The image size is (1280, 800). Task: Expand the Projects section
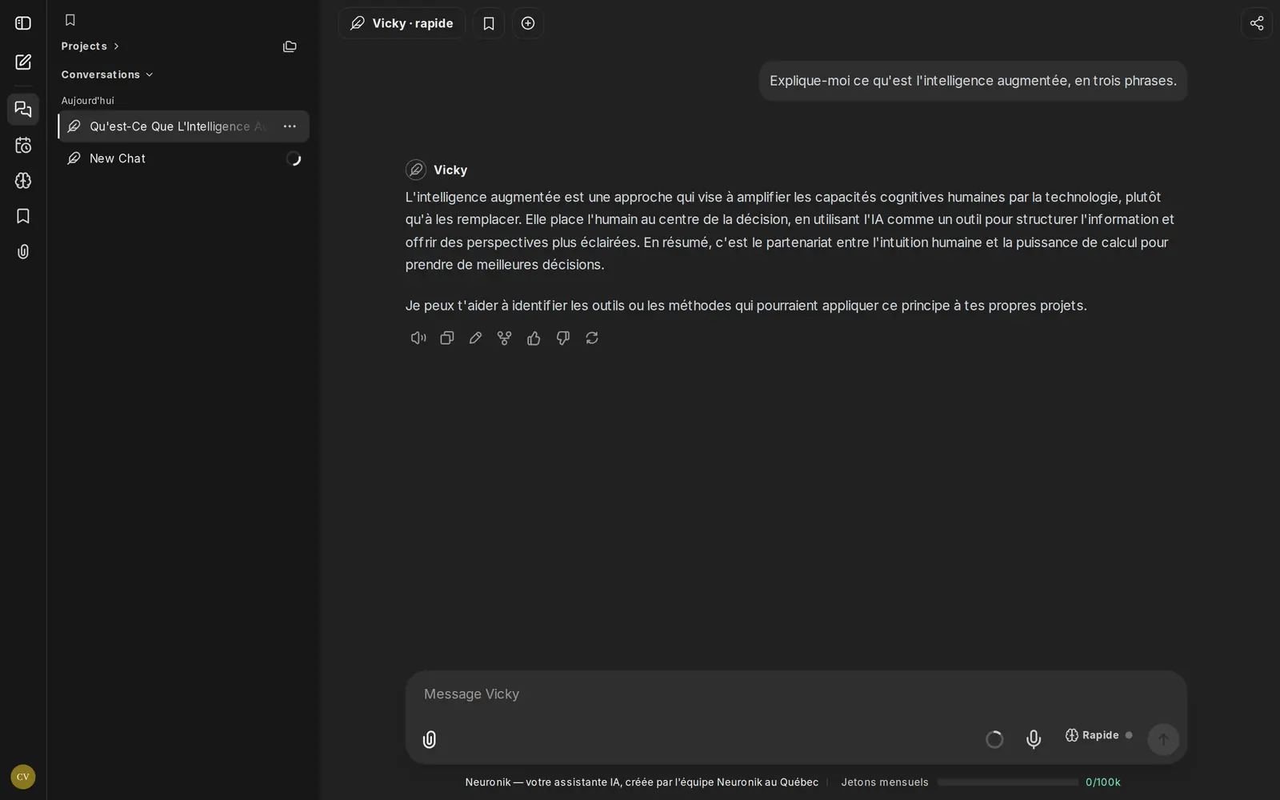(90, 46)
